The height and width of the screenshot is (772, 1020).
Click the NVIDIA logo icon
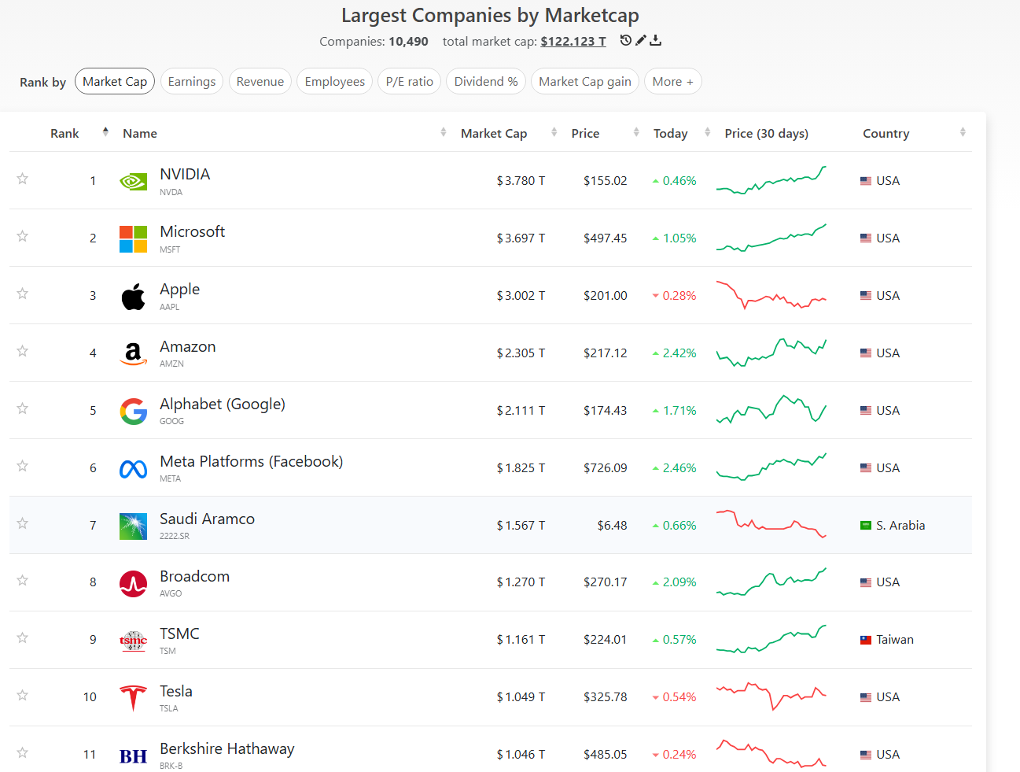(133, 182)
